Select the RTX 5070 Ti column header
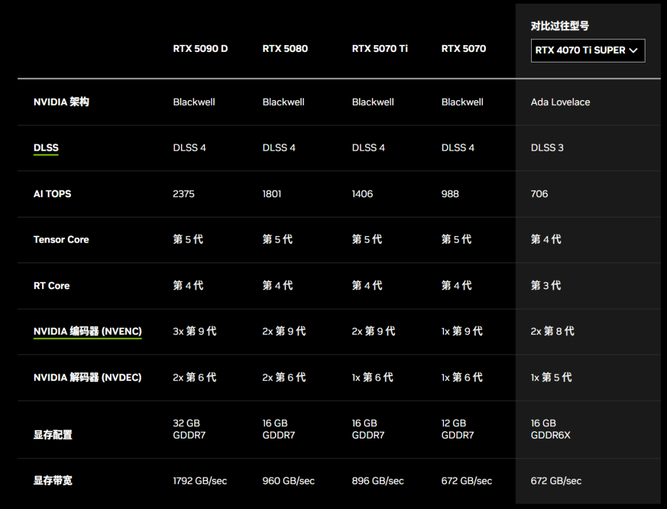The height and width of the screenshot is (509, 667). 379,49
